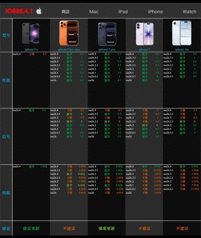Click the 慎重更新 recommendation for iphone17 pro

tap(107, 228)
